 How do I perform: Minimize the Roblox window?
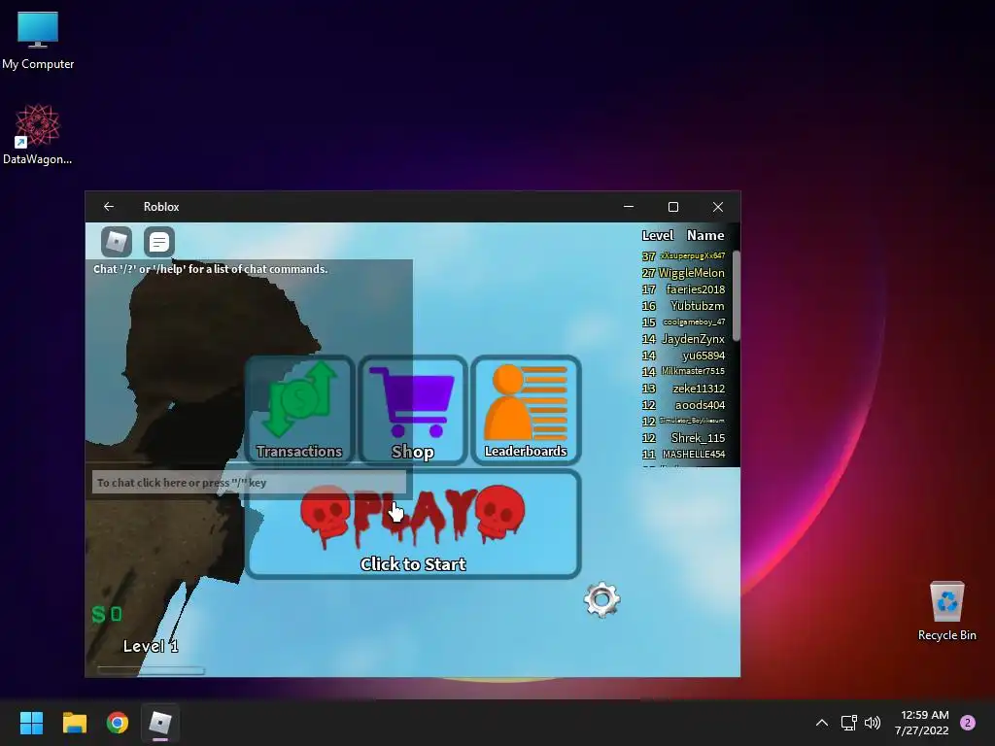(x=629, y=207)
